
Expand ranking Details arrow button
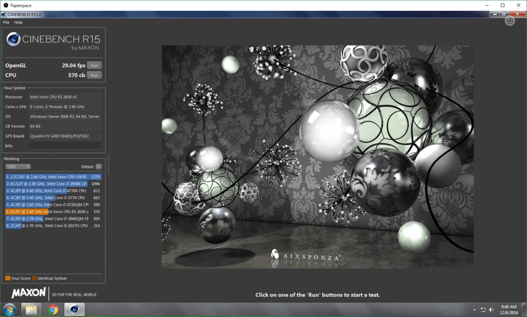point(98,166)
